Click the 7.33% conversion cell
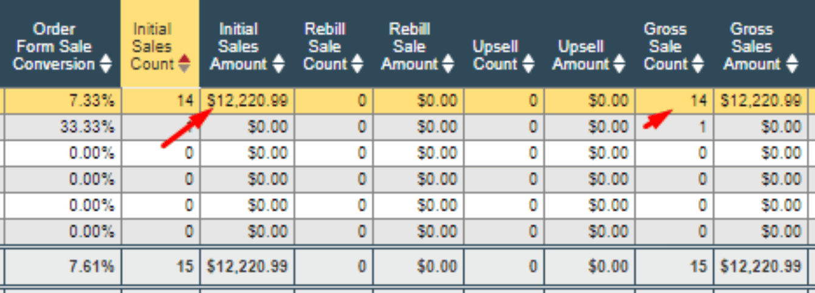 point(92,101)
